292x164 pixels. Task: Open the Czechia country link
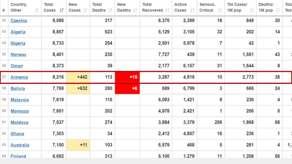point(19,20)
